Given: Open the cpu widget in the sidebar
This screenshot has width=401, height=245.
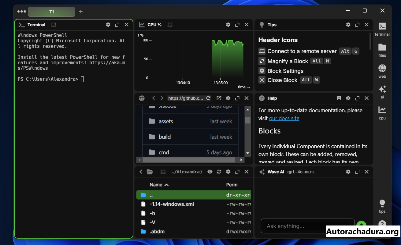Looking at the screenshot, I should pyautogui.click(x=382, y=113).
